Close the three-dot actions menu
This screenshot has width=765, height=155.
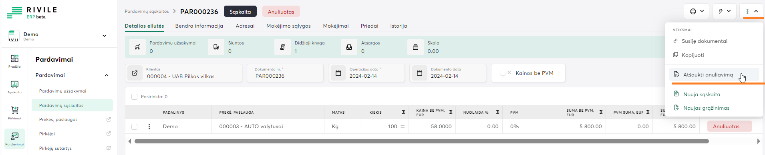[752, 11]
